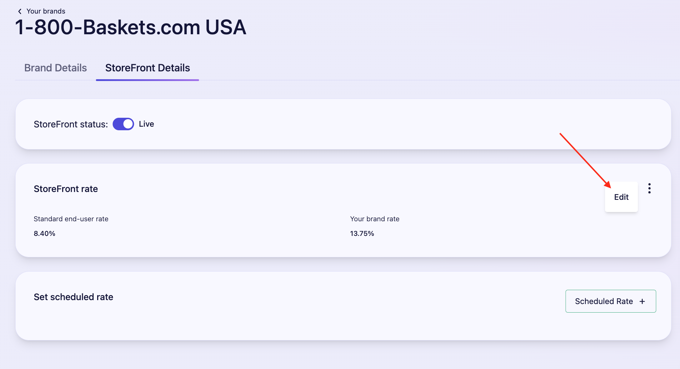Viewport: 680px width, 369px height.
Task: Select the 13.75% brand rate value
Action: [362, 233]
